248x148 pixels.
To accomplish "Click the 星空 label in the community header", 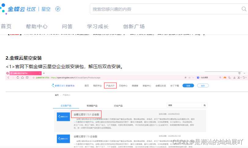I will coord(46,9).
